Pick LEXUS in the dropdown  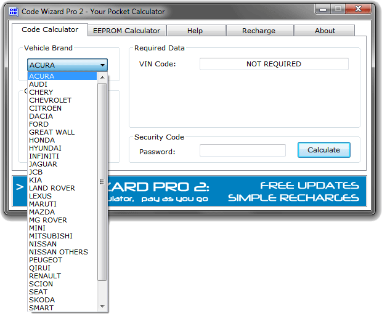tap(62, 196)
